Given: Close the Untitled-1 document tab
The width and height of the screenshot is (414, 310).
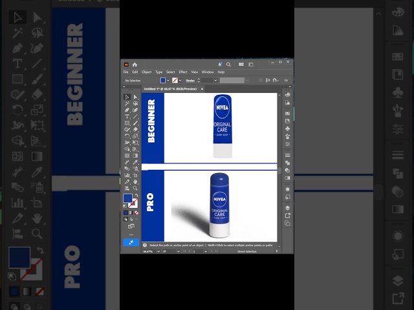Looking at the screenshot, I should pos(202,89).
